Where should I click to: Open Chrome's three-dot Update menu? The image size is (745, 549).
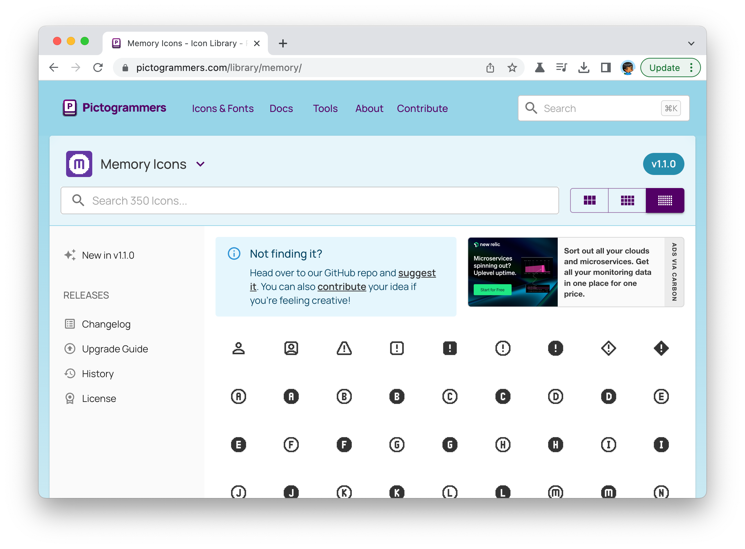pyautogui.click(x=691, y=68)
